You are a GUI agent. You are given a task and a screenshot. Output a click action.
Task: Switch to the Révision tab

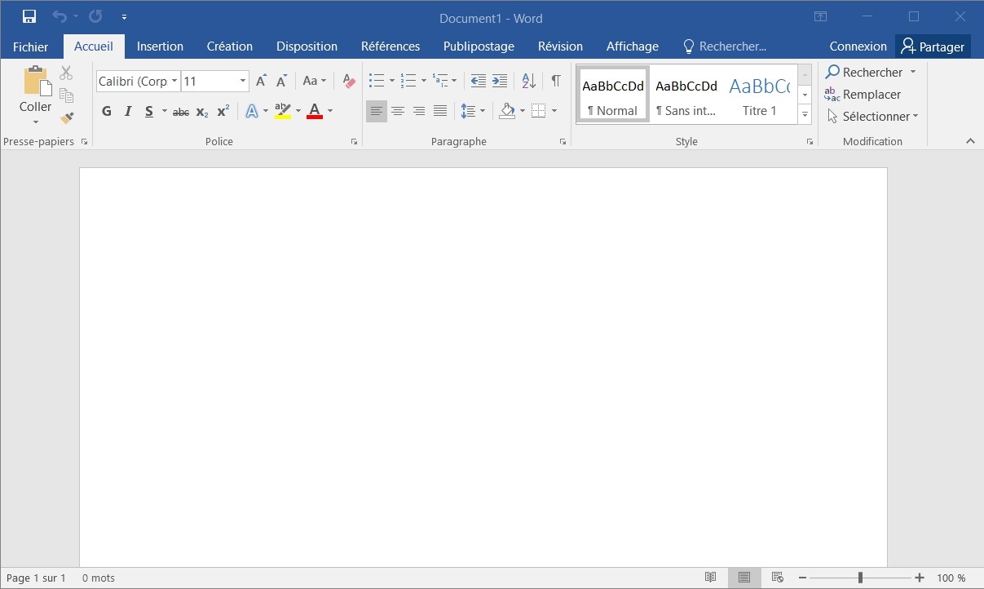coord(560,46)
